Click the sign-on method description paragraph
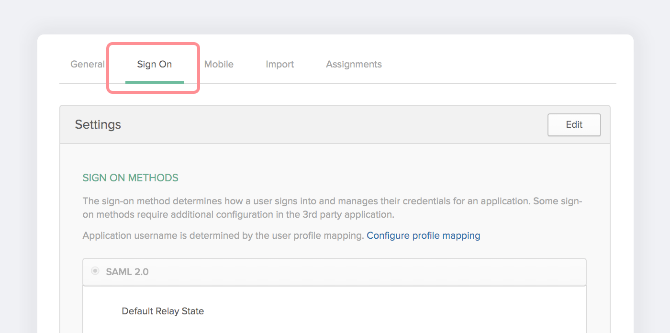 (306, 201)
